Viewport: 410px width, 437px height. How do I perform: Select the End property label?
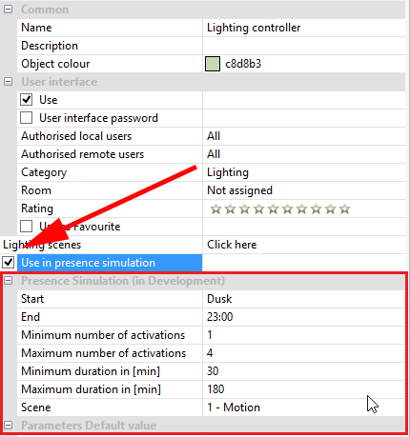pos(31,317)
